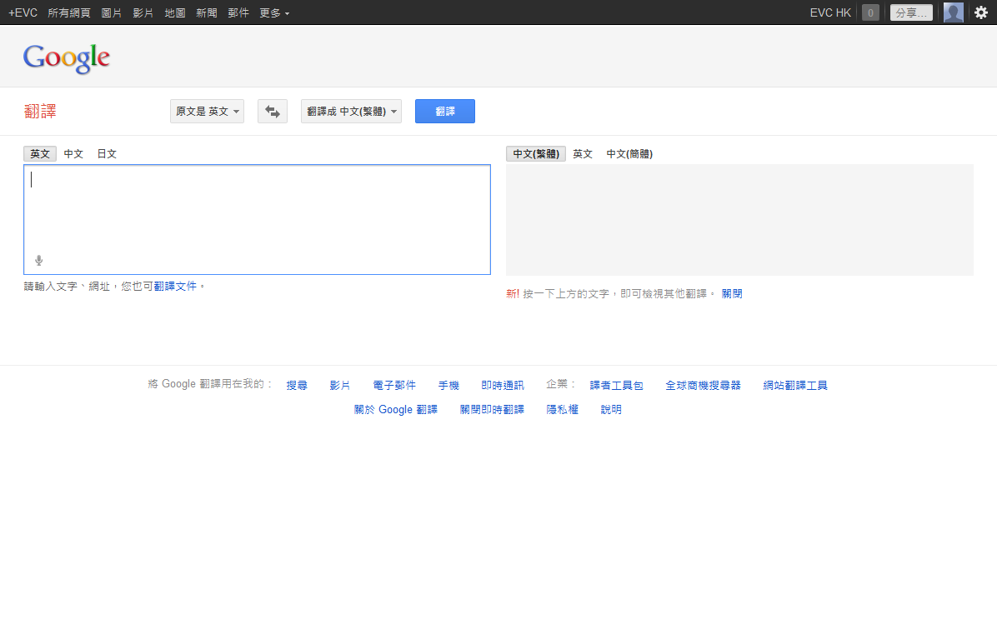Click the 關於 Google 翻譯 link
This screenshot has width=997, height=619.
click(x=395, y=410)
